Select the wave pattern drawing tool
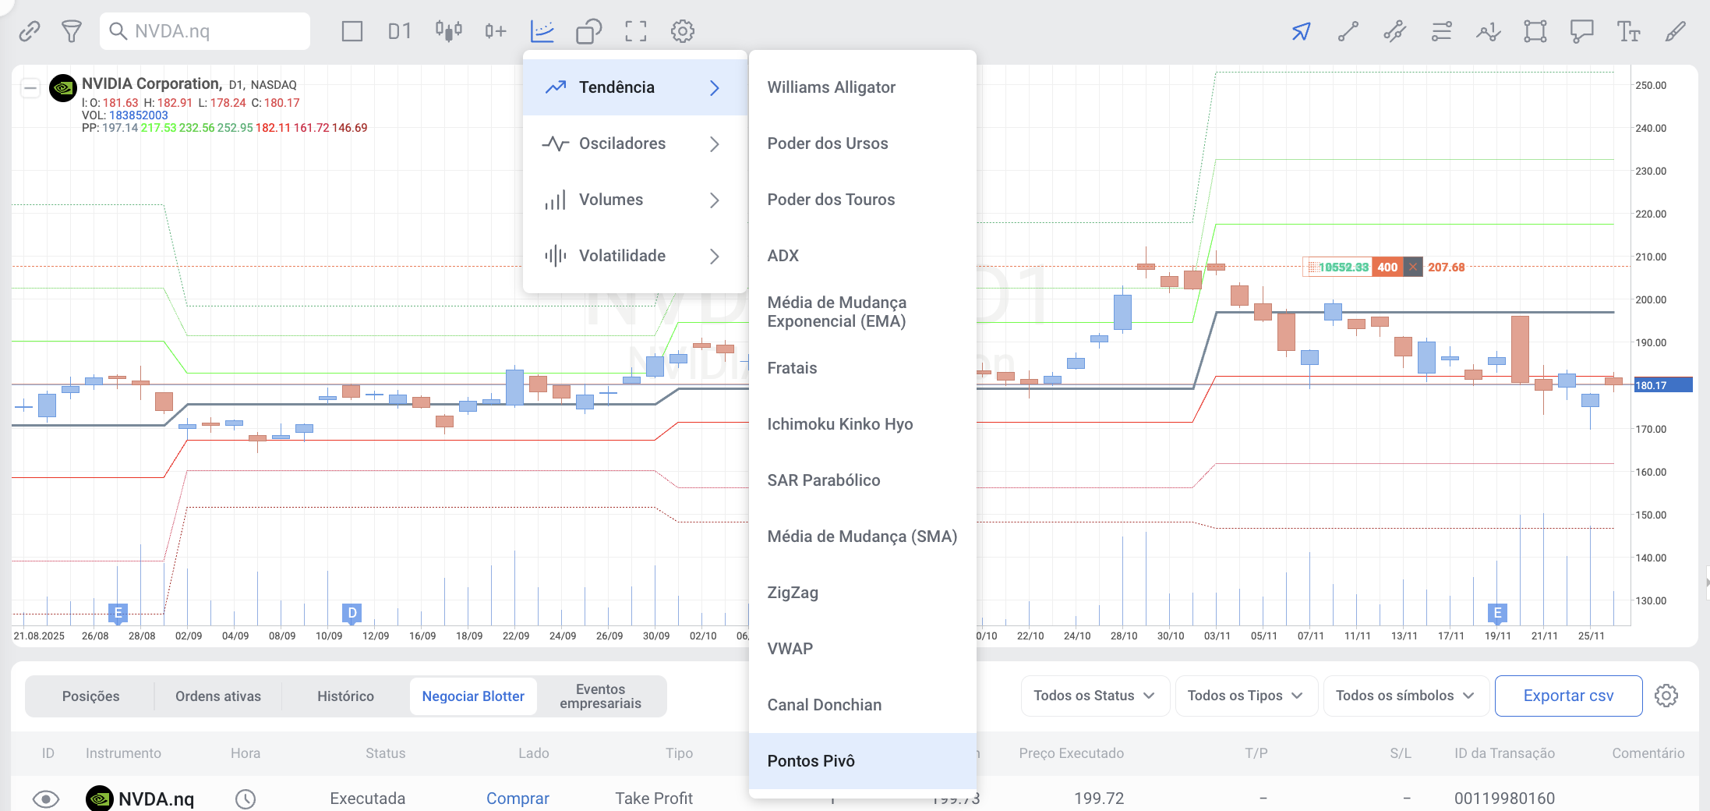Viewport: 1710px width, 811px height. 1489,31
